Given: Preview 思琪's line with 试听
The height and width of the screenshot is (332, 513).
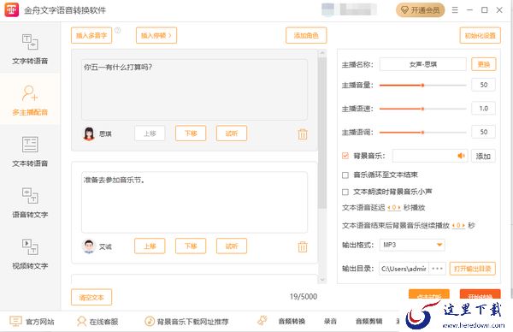Looking at the screenshot, I should pyautogui.click(x=232, y=133).
